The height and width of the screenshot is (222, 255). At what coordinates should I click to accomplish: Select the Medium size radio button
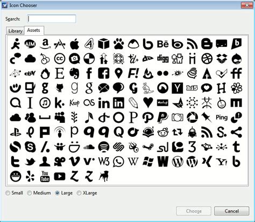[x=29, y=193]
